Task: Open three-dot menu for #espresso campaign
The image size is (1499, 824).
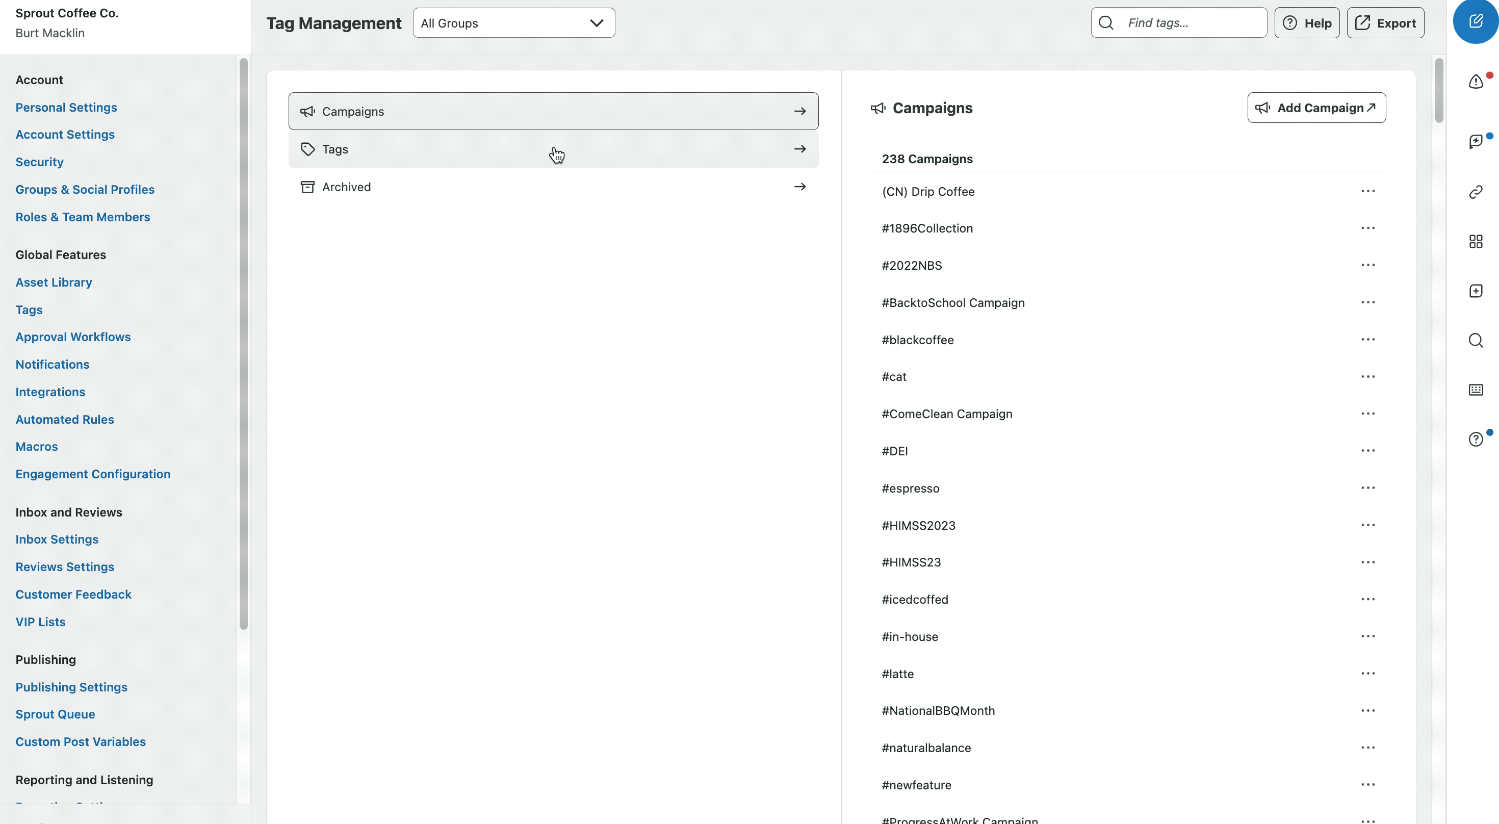Action: 1367,487
